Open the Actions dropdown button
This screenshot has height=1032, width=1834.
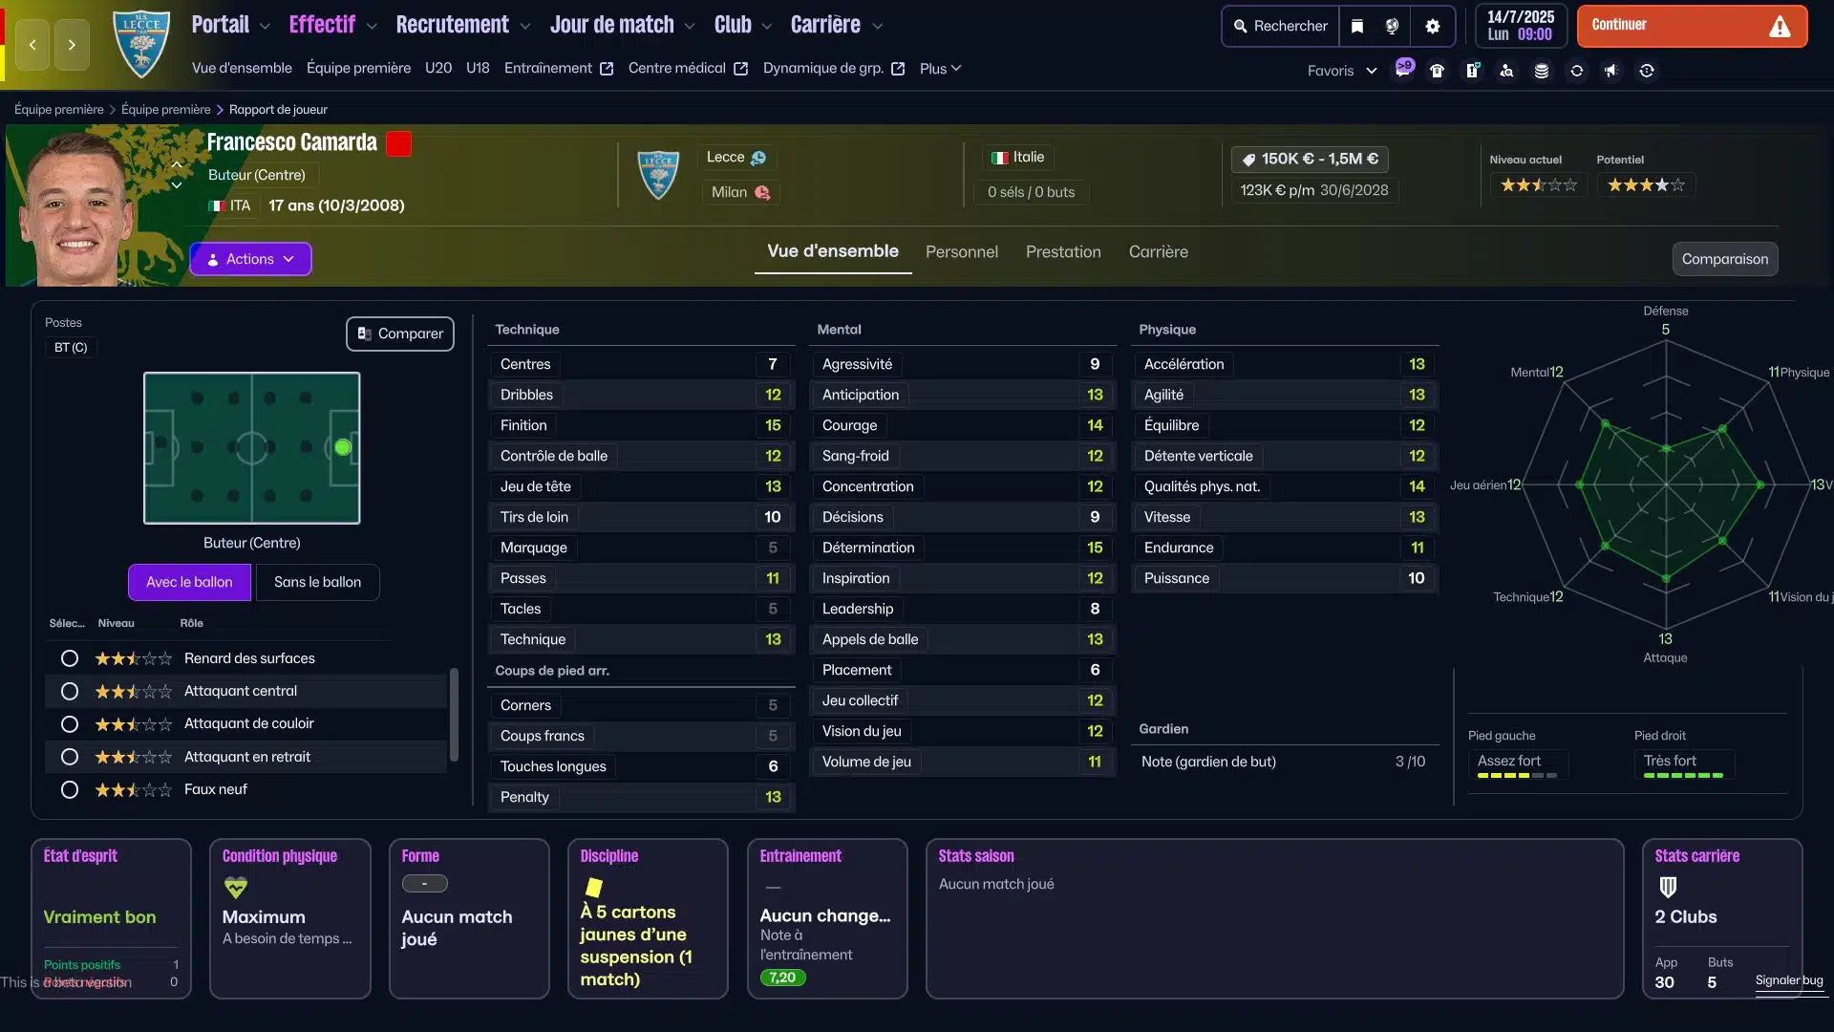point(250,259)
